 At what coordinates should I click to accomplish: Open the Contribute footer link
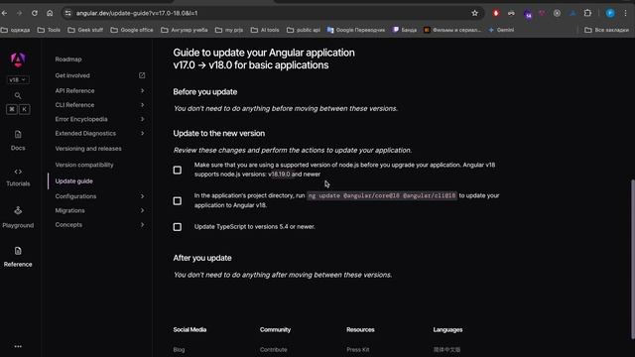tap(274, 350)
